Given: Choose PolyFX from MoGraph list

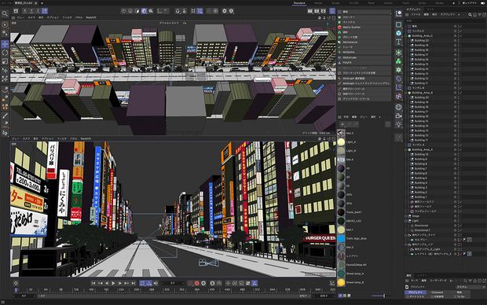Looking at the screenshot, I should click(347, 62).
